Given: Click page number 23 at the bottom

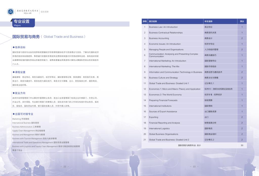Looking at the screenshot, I should coord(194,167).
